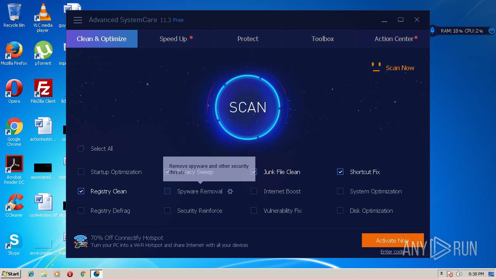The image size is (496, 279).
Task: Uncheck Junk File Clean
Action: (254, 172)
